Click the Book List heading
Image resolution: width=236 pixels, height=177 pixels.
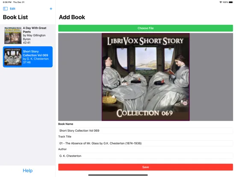point(15,17)
